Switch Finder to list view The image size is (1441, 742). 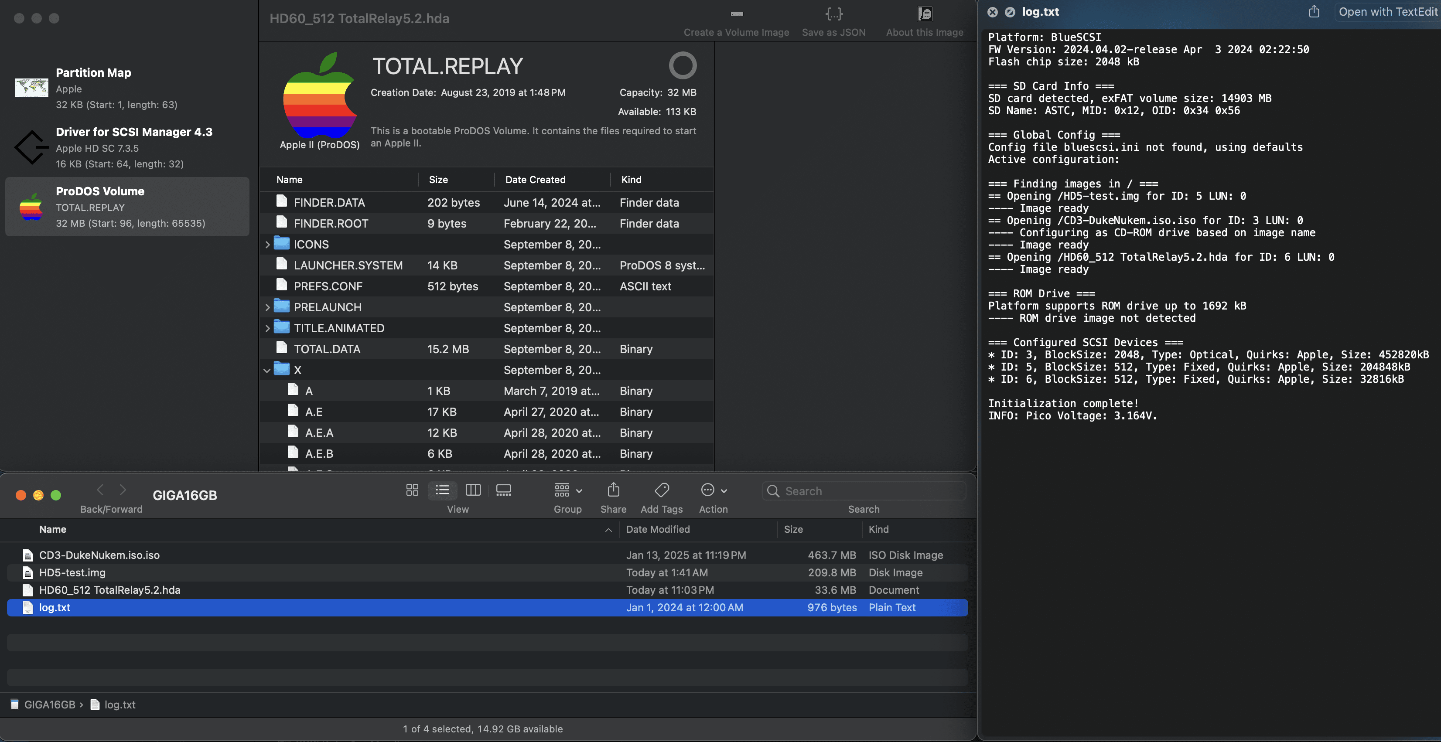coord(443,490)
